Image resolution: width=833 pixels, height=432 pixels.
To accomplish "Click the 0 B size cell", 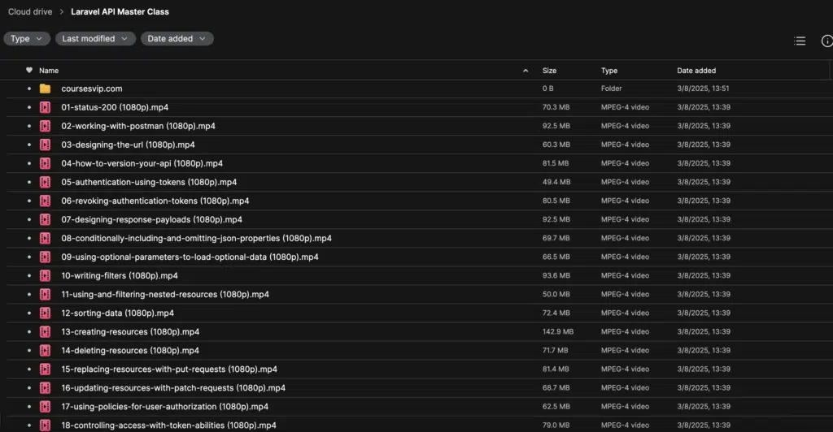I will [547, 89].
